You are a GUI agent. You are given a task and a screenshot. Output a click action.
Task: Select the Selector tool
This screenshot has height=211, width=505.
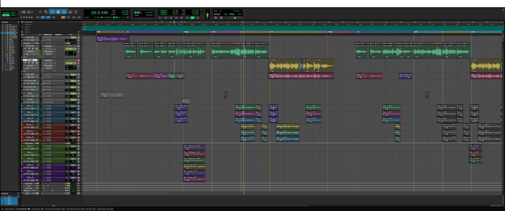[58, 12]
